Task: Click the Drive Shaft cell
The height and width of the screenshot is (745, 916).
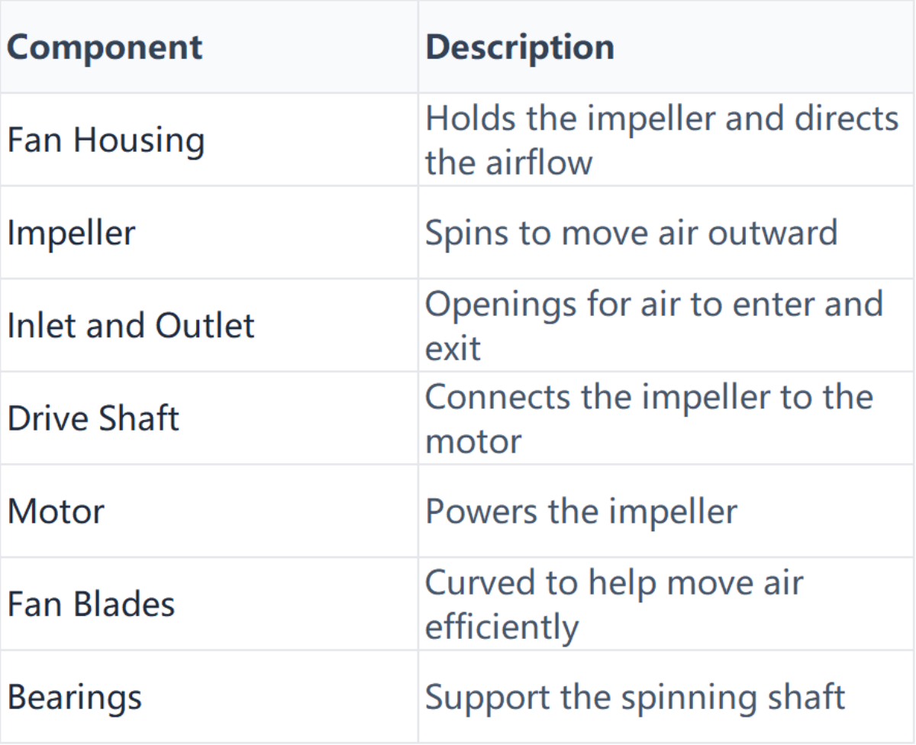Action: tap(93, 418)
